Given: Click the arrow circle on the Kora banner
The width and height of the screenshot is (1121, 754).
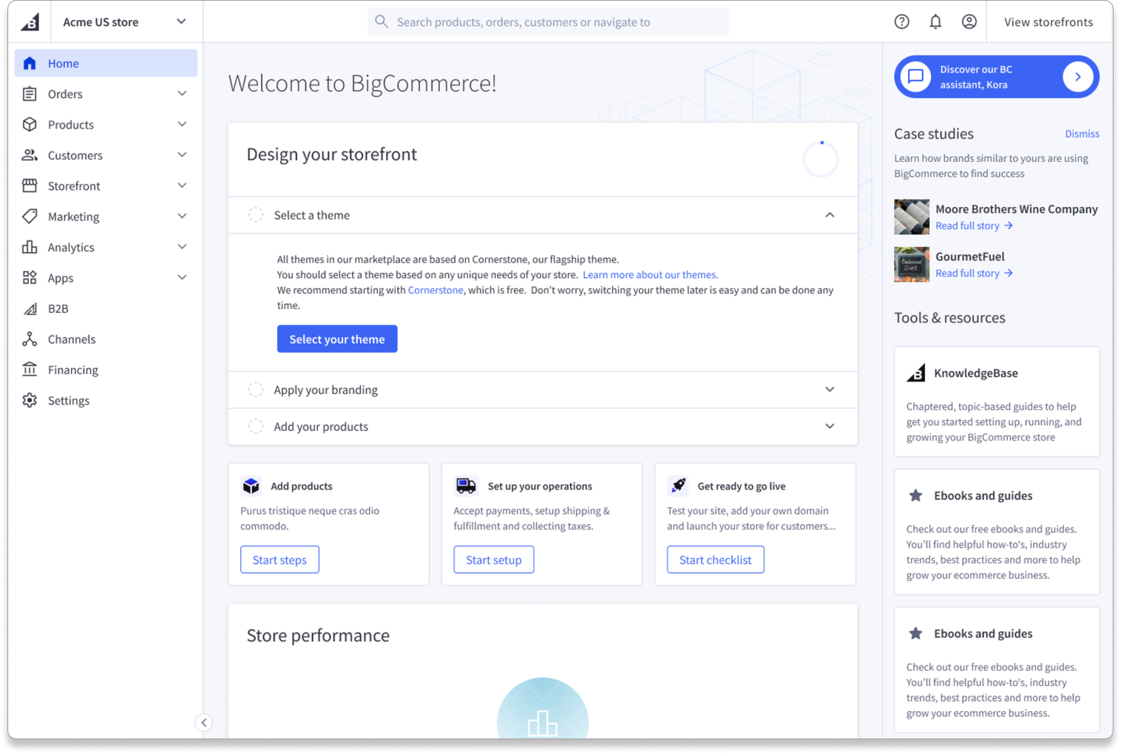Looking at the screenshot, I should [x=1077, y=77].
